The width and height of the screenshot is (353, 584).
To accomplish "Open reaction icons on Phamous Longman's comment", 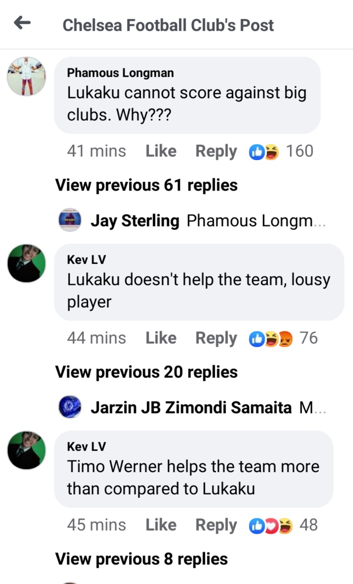I will click(264, 152).
